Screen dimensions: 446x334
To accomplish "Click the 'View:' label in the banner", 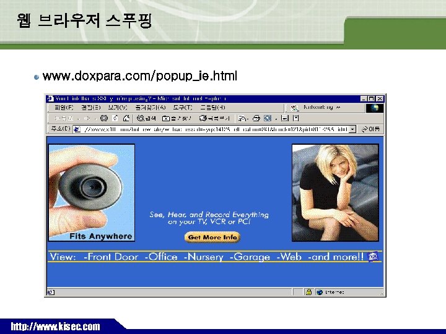I will click(x=63, y=257).
